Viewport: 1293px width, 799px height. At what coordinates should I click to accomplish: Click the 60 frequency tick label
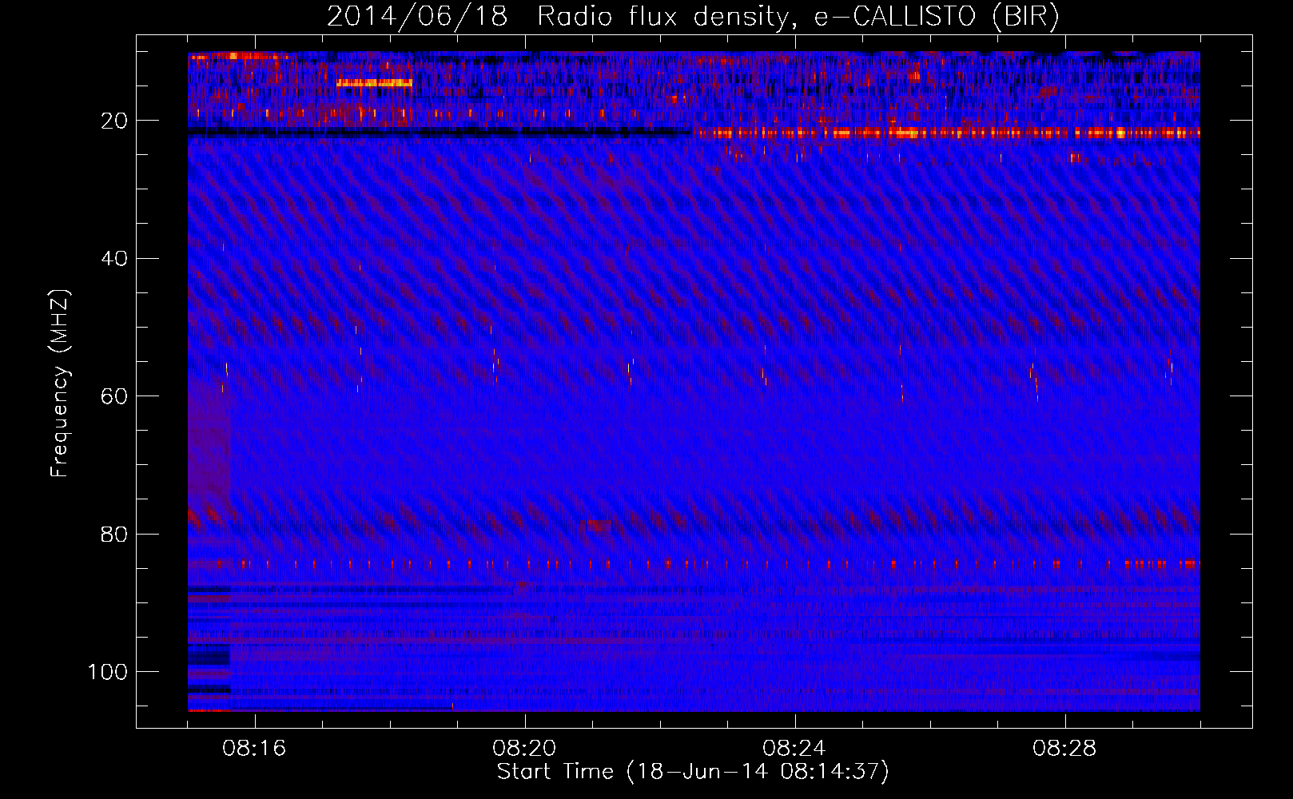coord(114,396)
